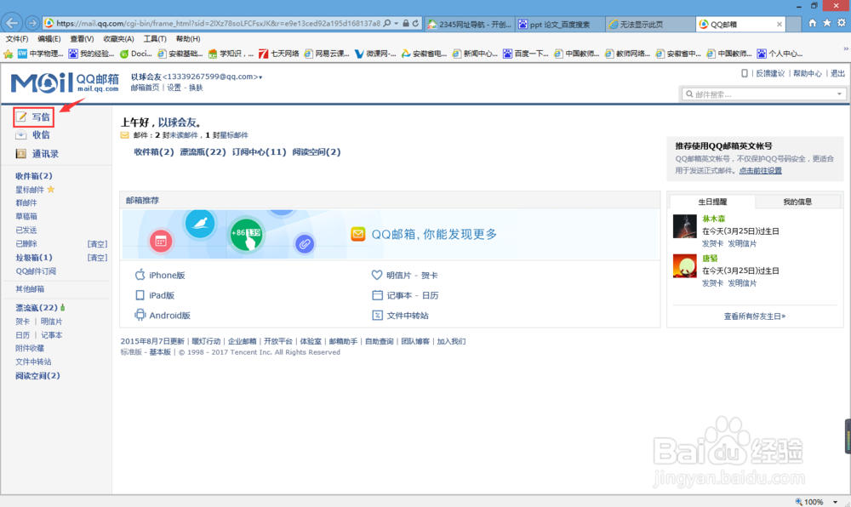This screenshot has width=851, height=507.
Task: Open the address bar history dropdown
Action: 397,23
